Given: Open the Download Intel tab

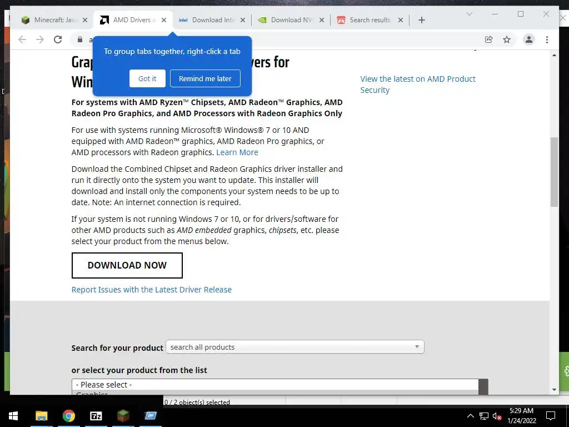Looking at the screenshot, I should (x=212, y=20).
